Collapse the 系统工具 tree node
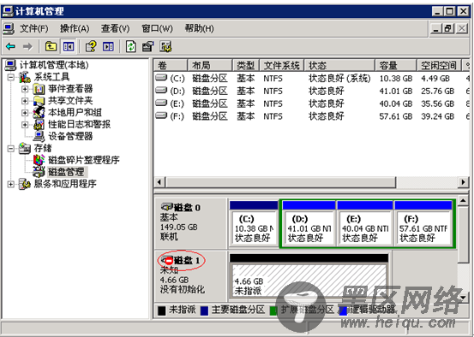The height and width of the screenshot is (337, 474). pyautogui.click(x=11, y=77)
